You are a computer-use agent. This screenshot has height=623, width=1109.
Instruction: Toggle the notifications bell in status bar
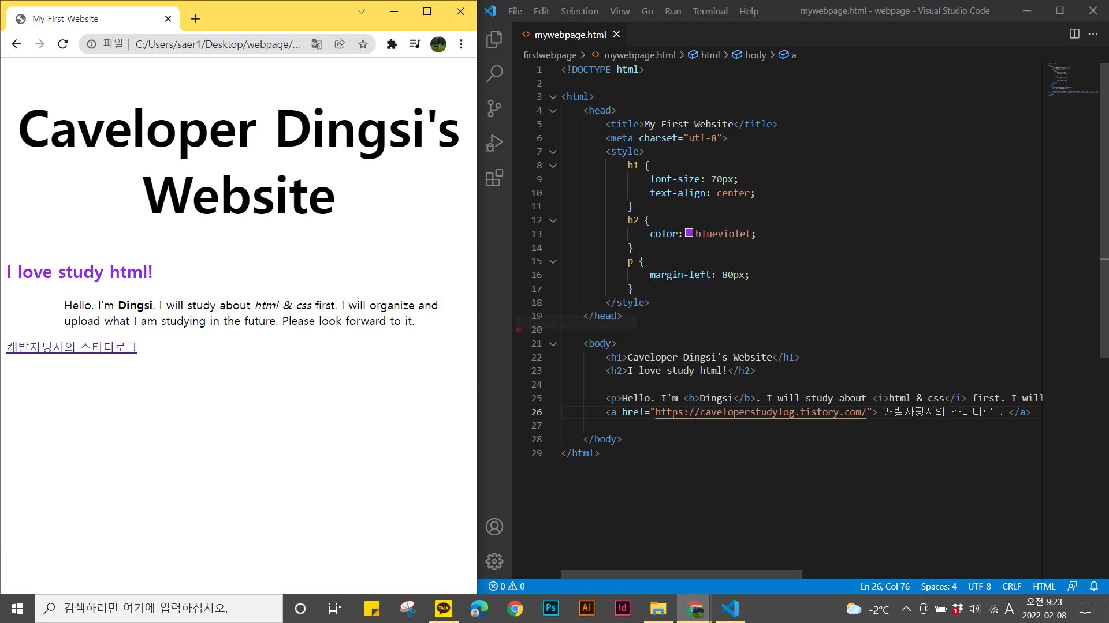click(x=1094, y=586)
